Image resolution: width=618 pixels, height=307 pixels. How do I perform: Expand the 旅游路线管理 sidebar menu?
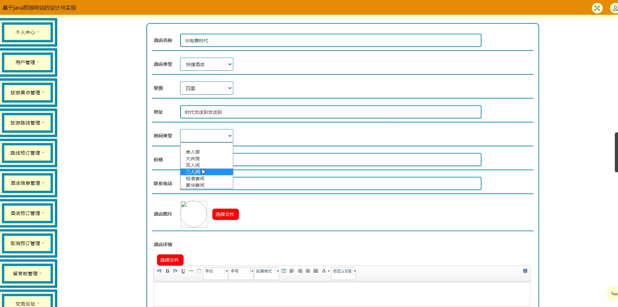point(27,123)
